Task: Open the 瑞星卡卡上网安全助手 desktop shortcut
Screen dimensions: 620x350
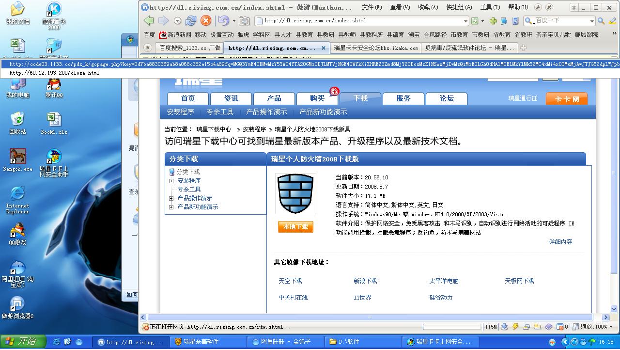Action: click(54, 163)
